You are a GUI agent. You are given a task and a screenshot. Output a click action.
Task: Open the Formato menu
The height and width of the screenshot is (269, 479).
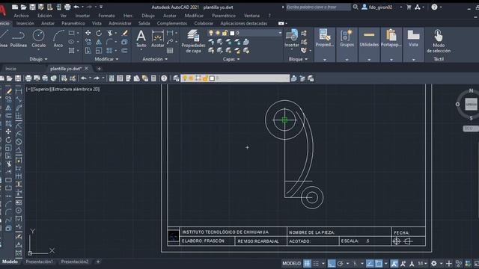pyautogui.click(x=106, y=16)
